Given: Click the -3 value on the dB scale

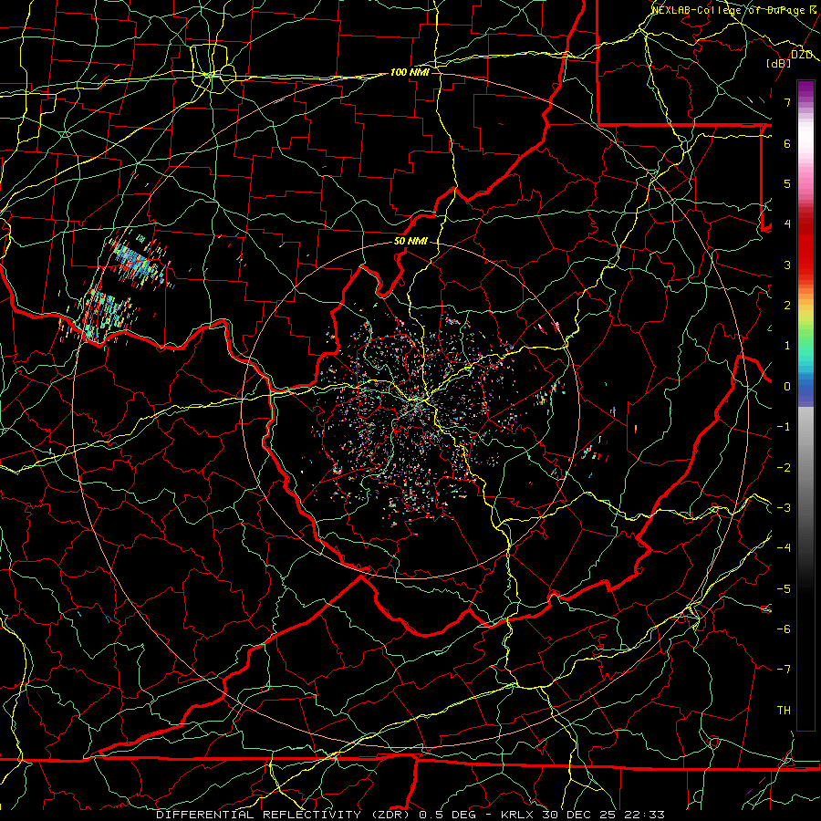Looking at the screenshot, I should coord(784,508).
